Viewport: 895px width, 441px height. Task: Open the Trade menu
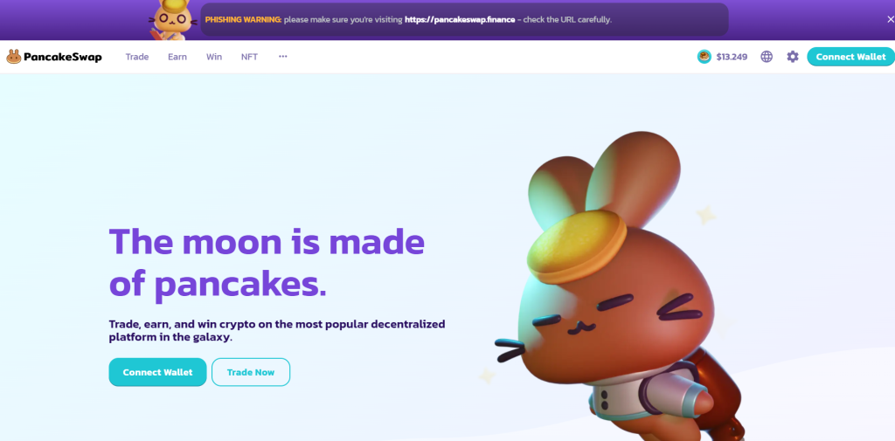pyautogui.click(x=137, y=57)
